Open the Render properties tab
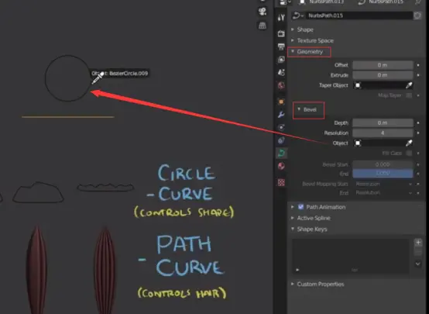The width and height of the screenshot is (429, 314). (281, 33)
